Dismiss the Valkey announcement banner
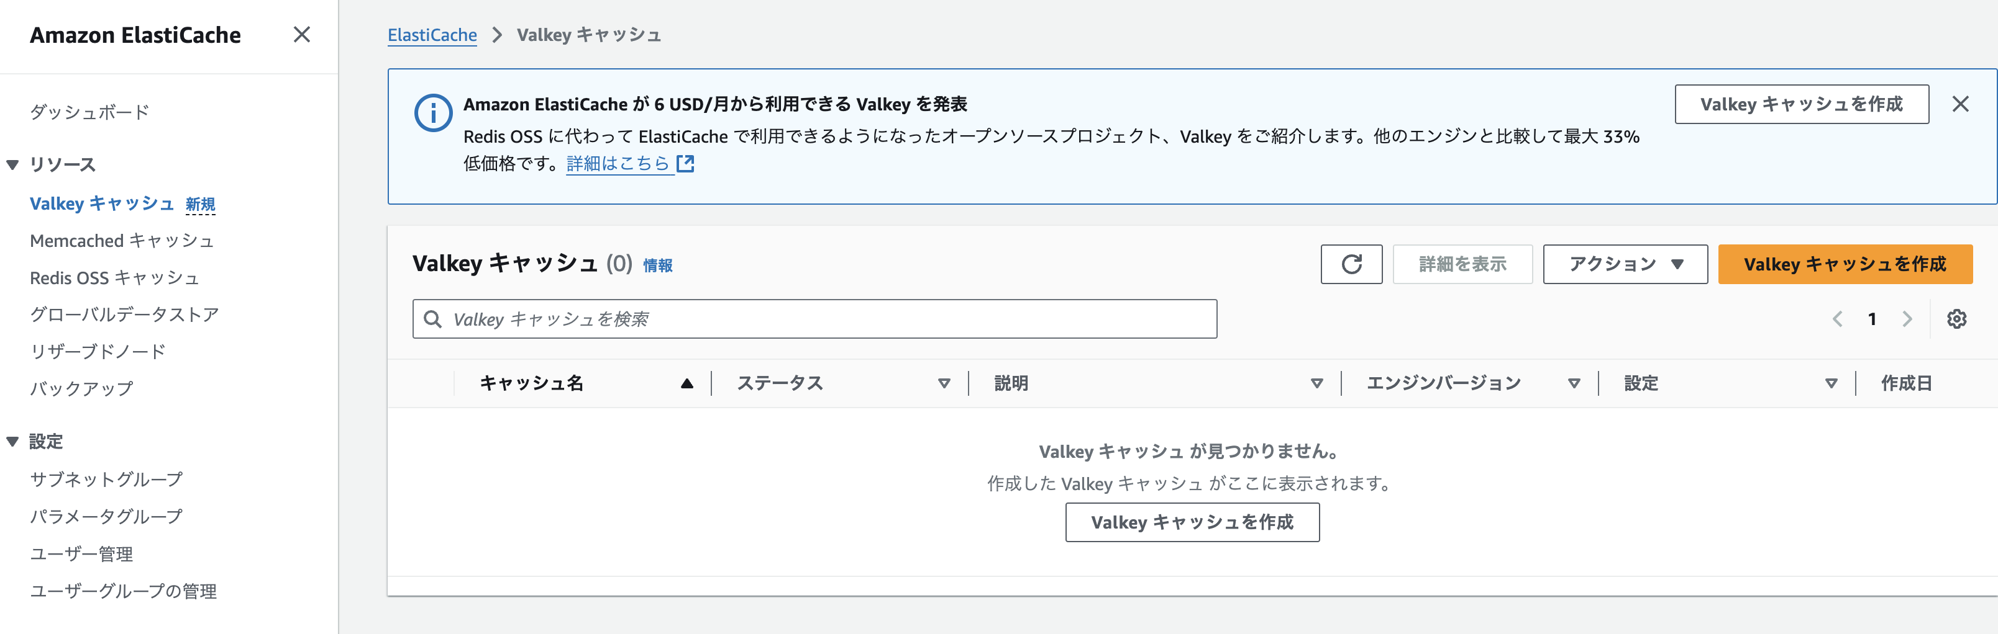The height and width of the screenshot is (634, 1998). coord(1960,104)
